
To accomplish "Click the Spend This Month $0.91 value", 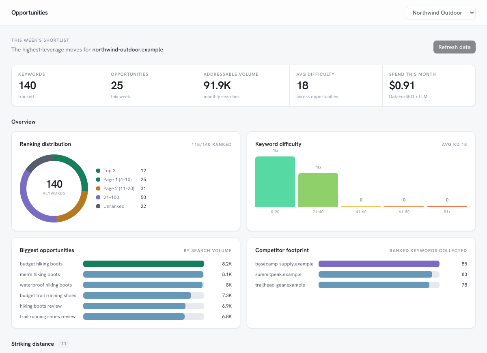I will [402, 86].
